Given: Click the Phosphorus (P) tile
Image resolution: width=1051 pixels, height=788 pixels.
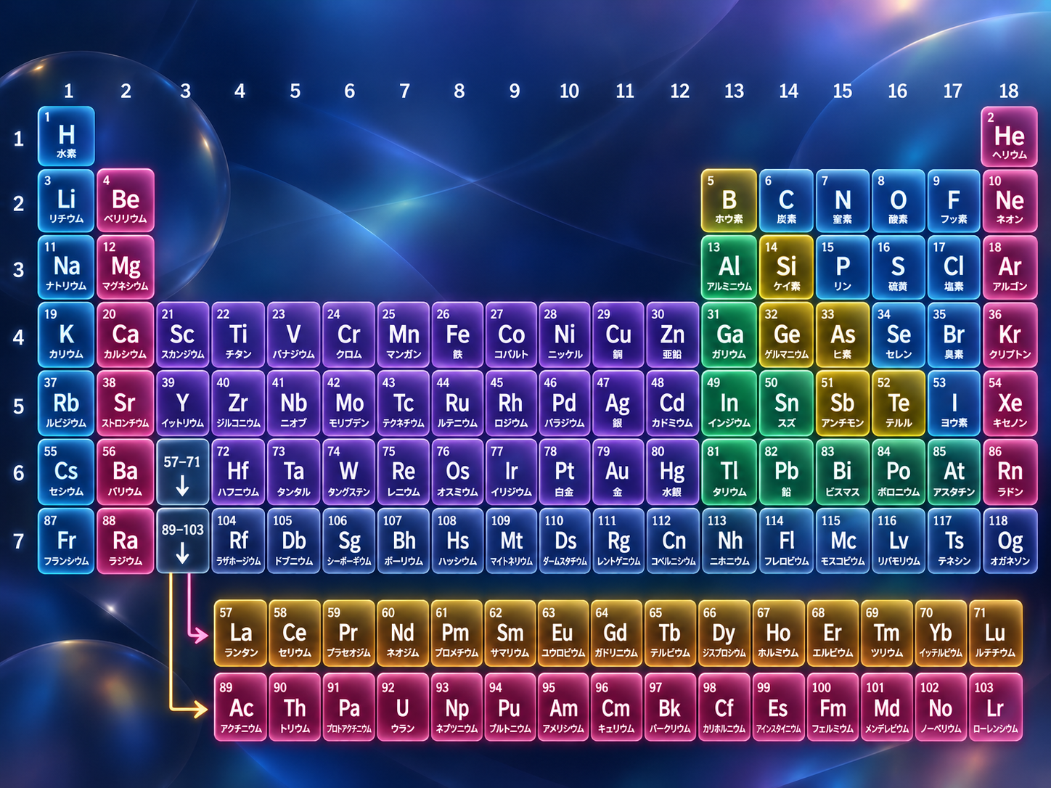Looking at the screenshot, I should coord(842,267).
